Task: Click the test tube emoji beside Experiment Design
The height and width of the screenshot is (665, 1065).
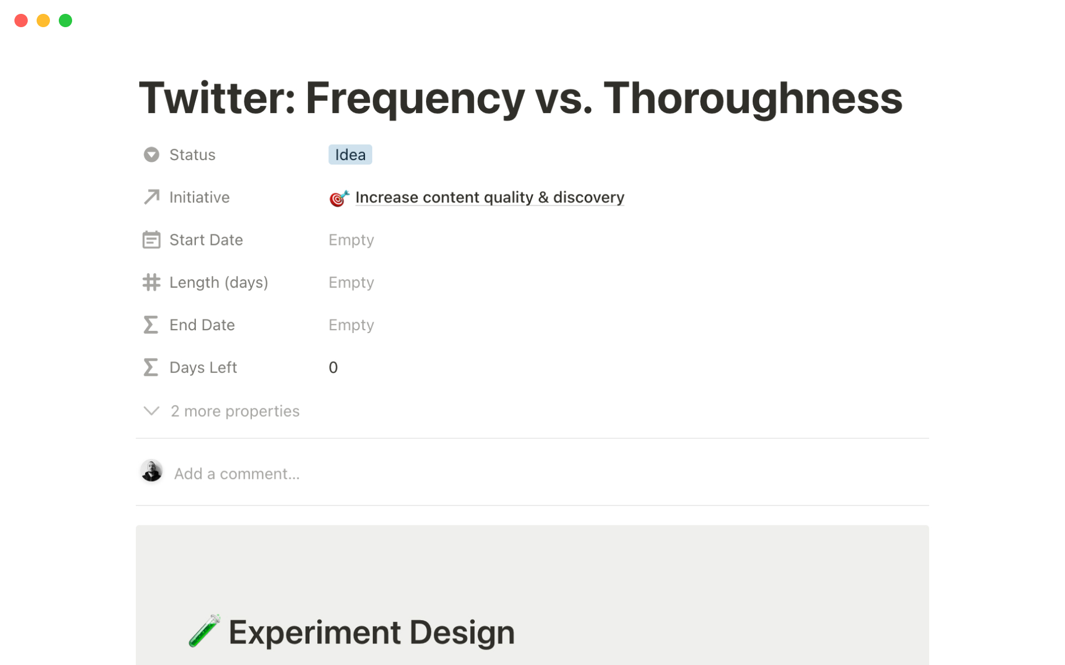Action: point(205,631)
